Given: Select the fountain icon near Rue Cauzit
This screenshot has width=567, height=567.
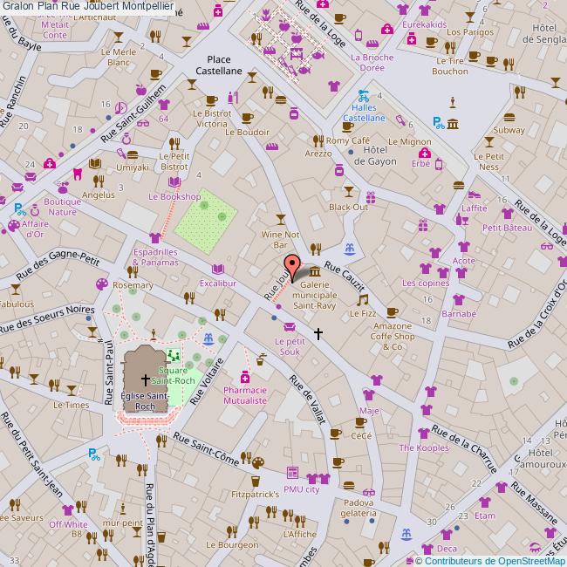Looking at the screenshot, I should (x=350, y=249).
